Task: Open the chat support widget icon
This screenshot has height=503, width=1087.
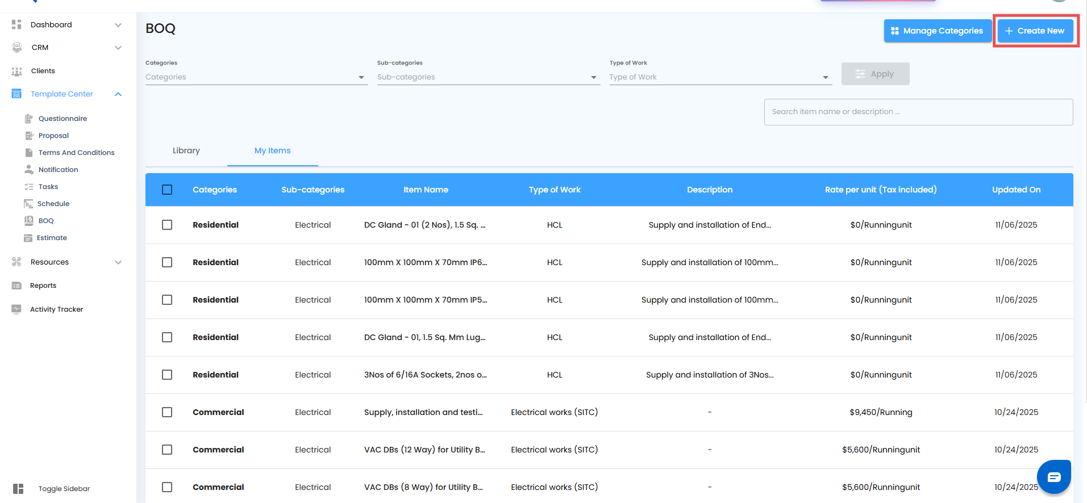Action: point(1053,477)
